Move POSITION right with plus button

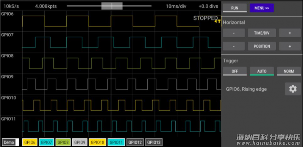click(x=290, y=46)
